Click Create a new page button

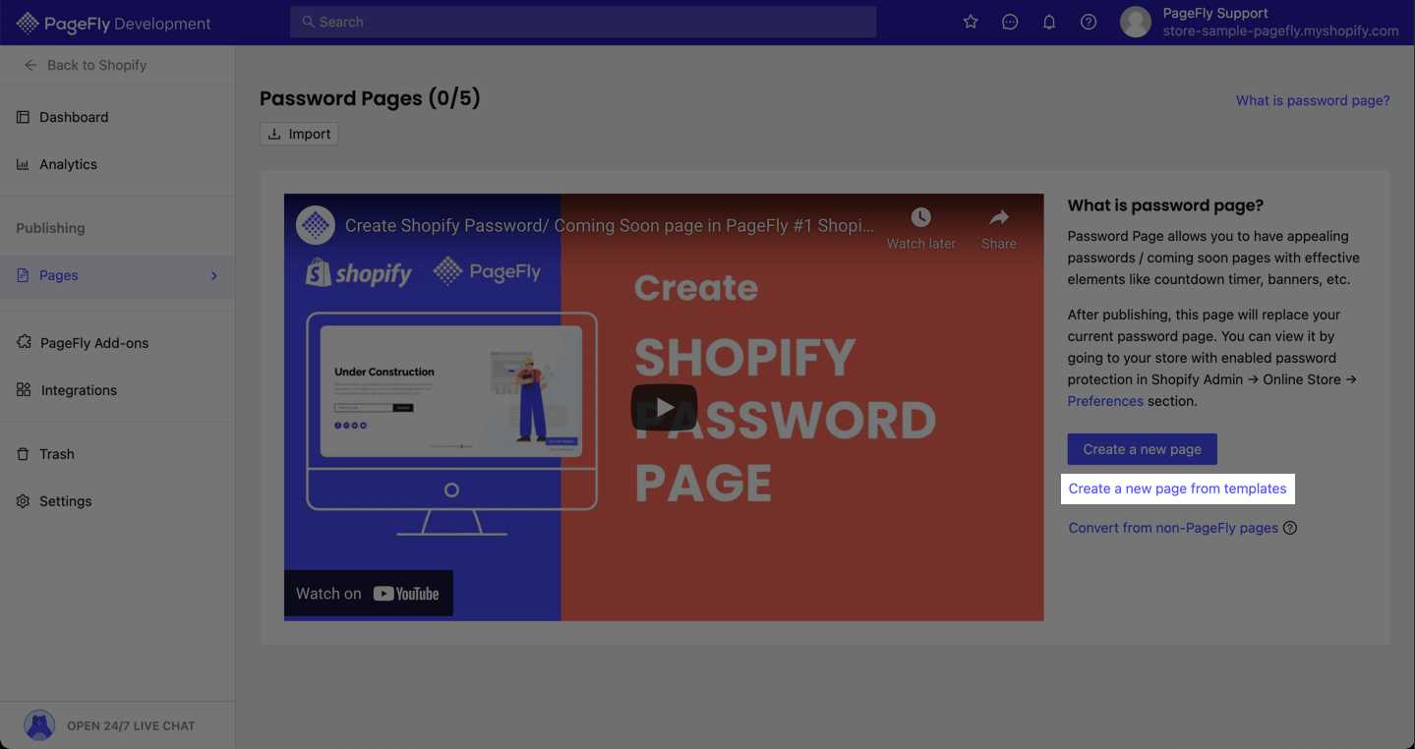(x=1142, y=449)
